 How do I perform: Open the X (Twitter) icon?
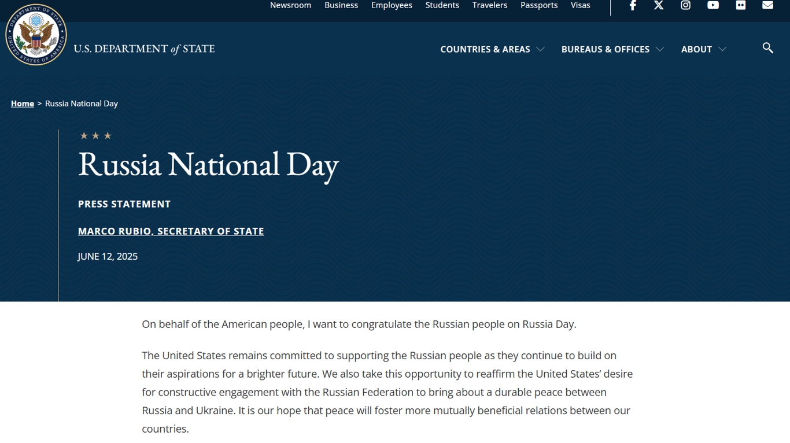tap(659, 5)
